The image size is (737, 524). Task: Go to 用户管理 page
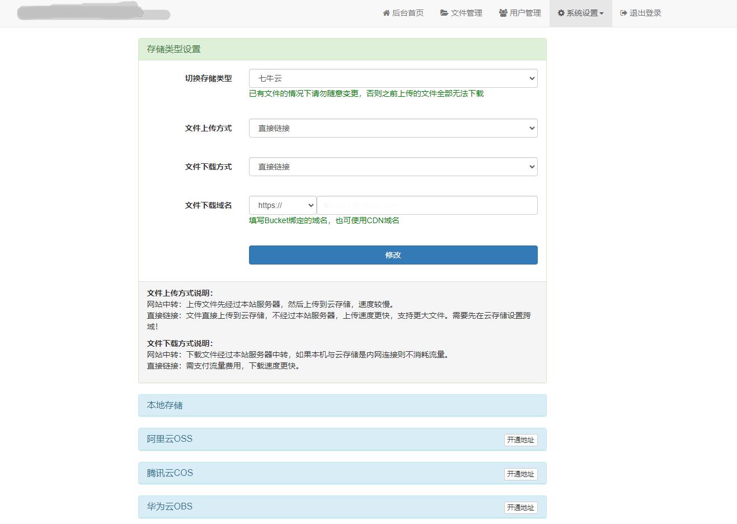coord(520,13)
